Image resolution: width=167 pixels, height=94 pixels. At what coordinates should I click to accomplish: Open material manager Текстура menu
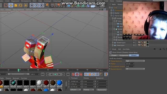[24, 78]
